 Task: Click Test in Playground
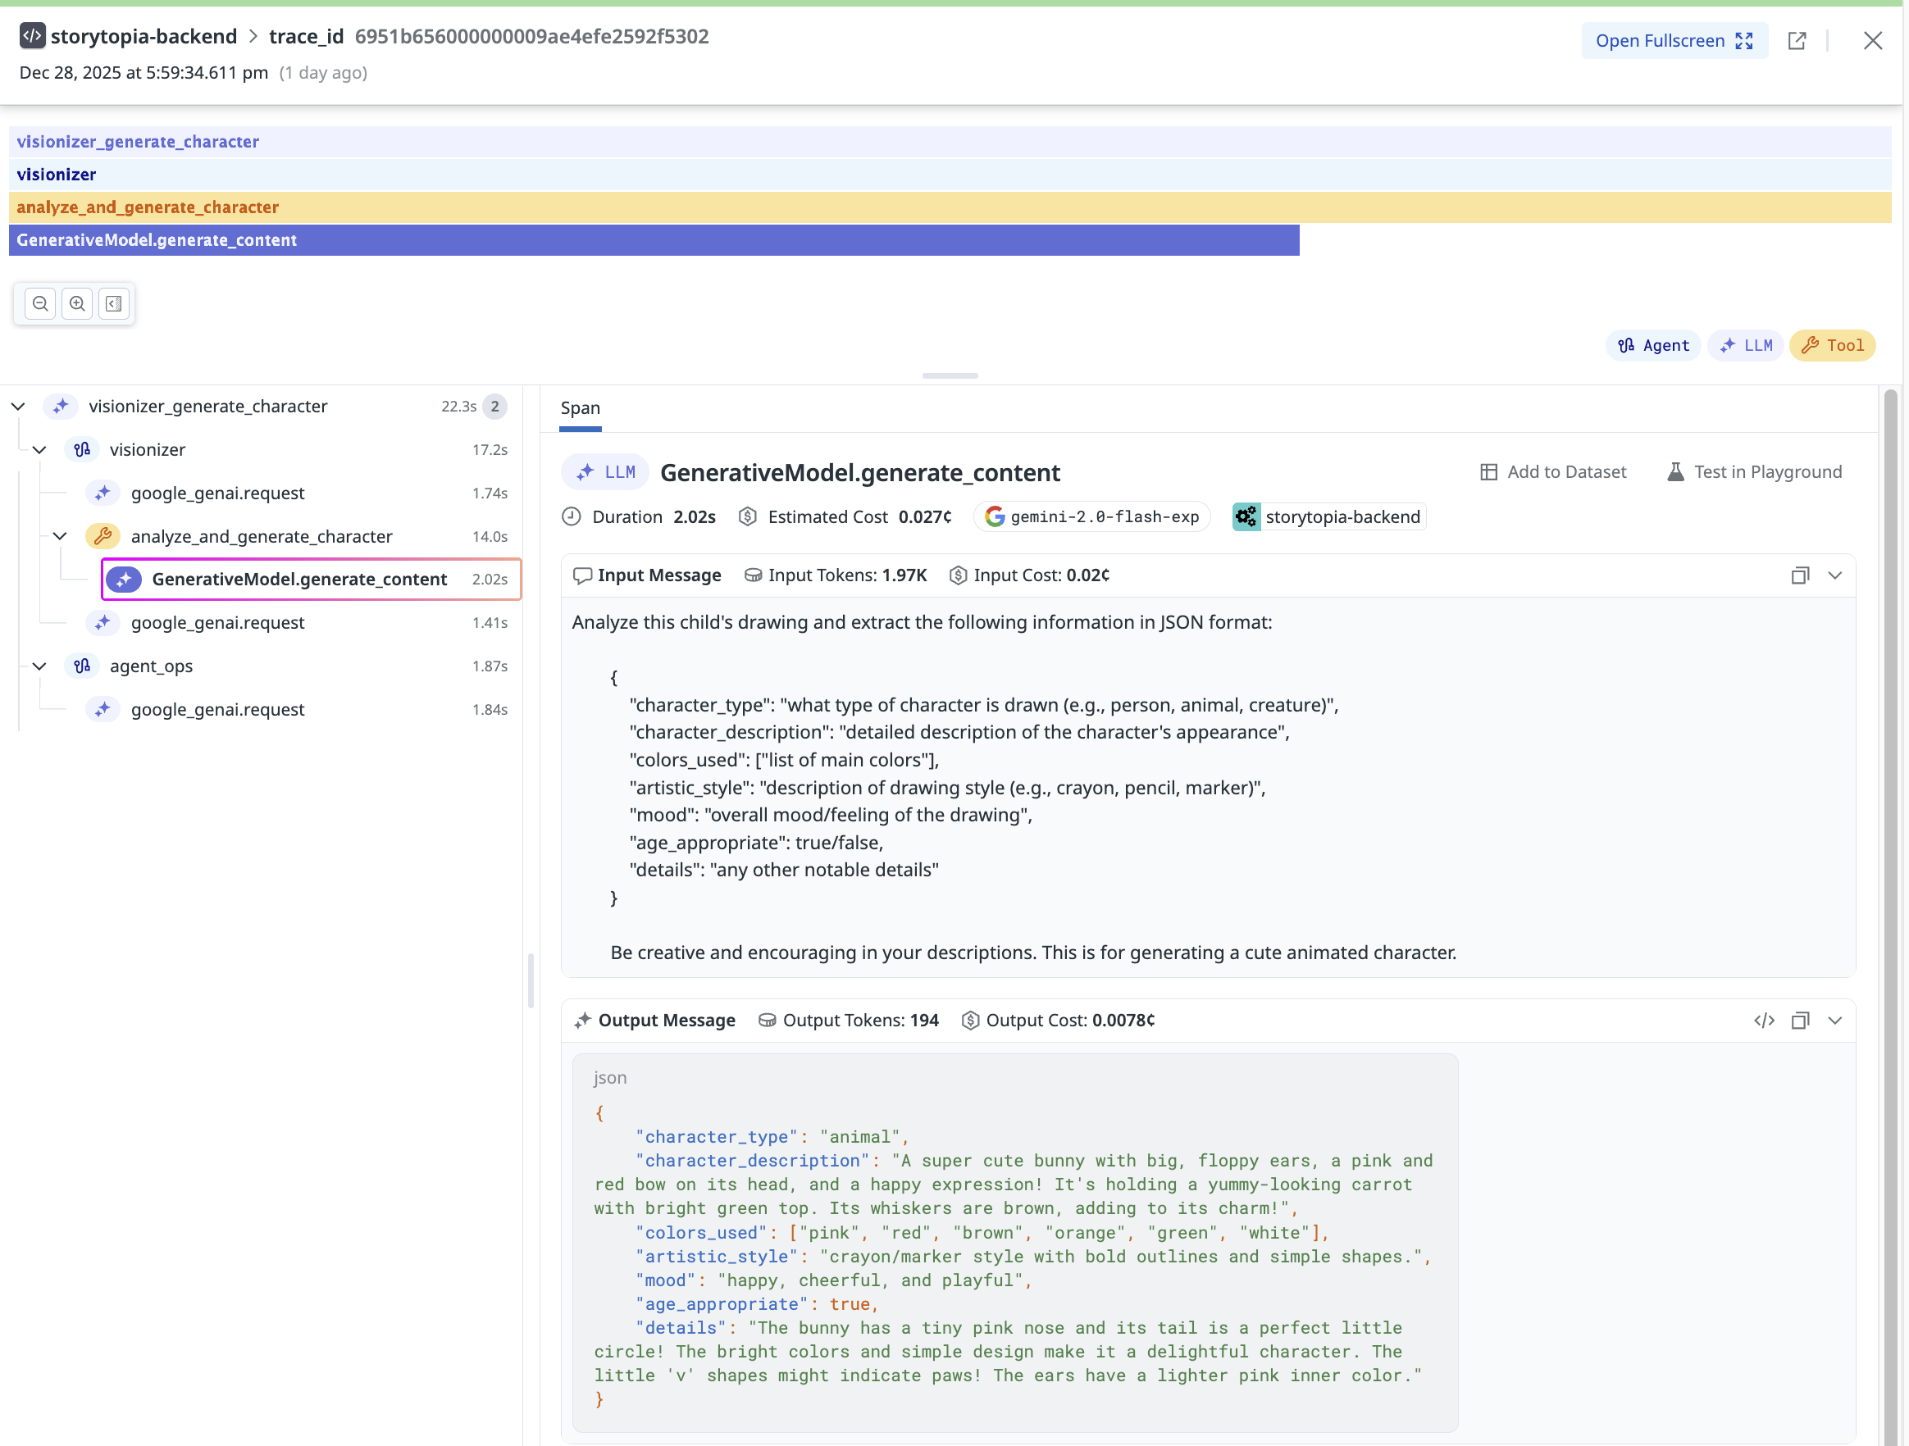(x=1755, y=472)
